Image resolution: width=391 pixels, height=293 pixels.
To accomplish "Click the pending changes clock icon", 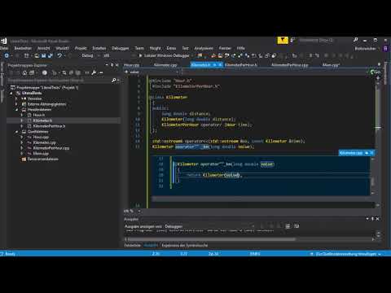I will tap(45, 72).
